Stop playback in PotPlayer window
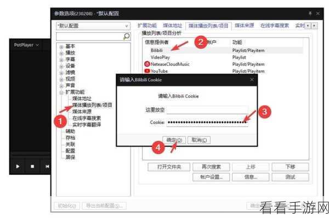 (32, 167)
